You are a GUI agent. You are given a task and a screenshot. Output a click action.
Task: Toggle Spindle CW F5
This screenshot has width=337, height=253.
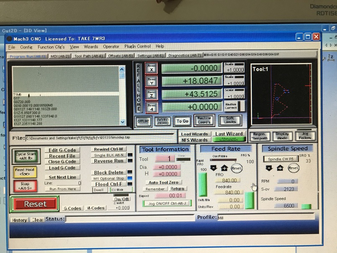tap(281, 159)
